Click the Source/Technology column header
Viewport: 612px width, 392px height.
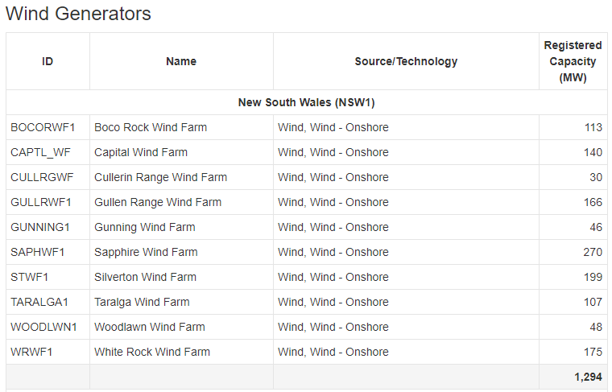[x=406, y=61]
